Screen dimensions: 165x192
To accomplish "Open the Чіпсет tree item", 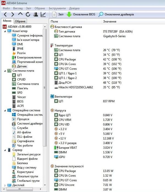I will coord(19,97).
